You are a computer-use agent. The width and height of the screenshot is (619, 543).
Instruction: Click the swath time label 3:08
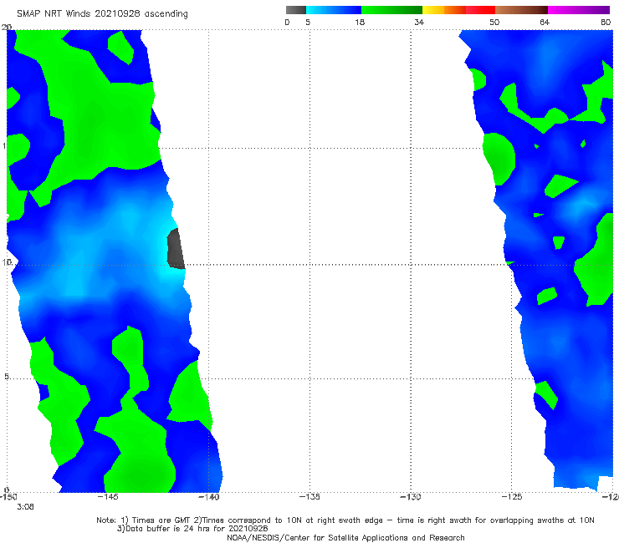(x=25, y=507)
